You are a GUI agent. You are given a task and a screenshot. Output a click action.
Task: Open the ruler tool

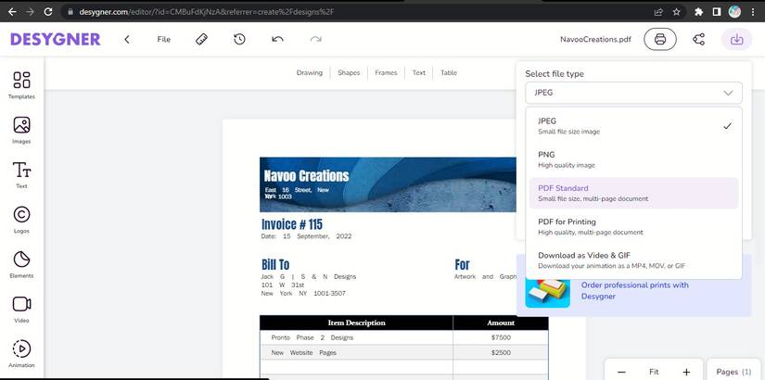pyautogui.click(x=201, y=40)
